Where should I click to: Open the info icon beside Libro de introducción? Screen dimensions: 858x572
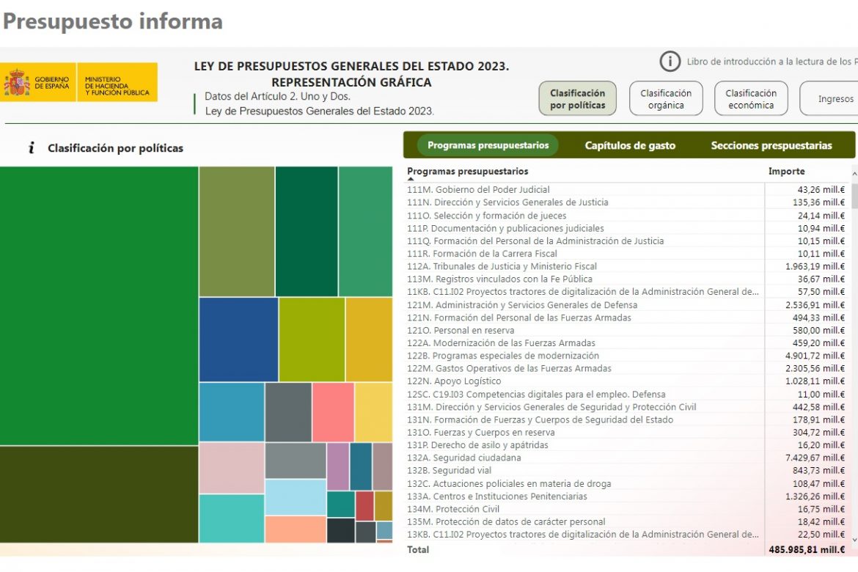pyautogui.click(x=670, y=62)
